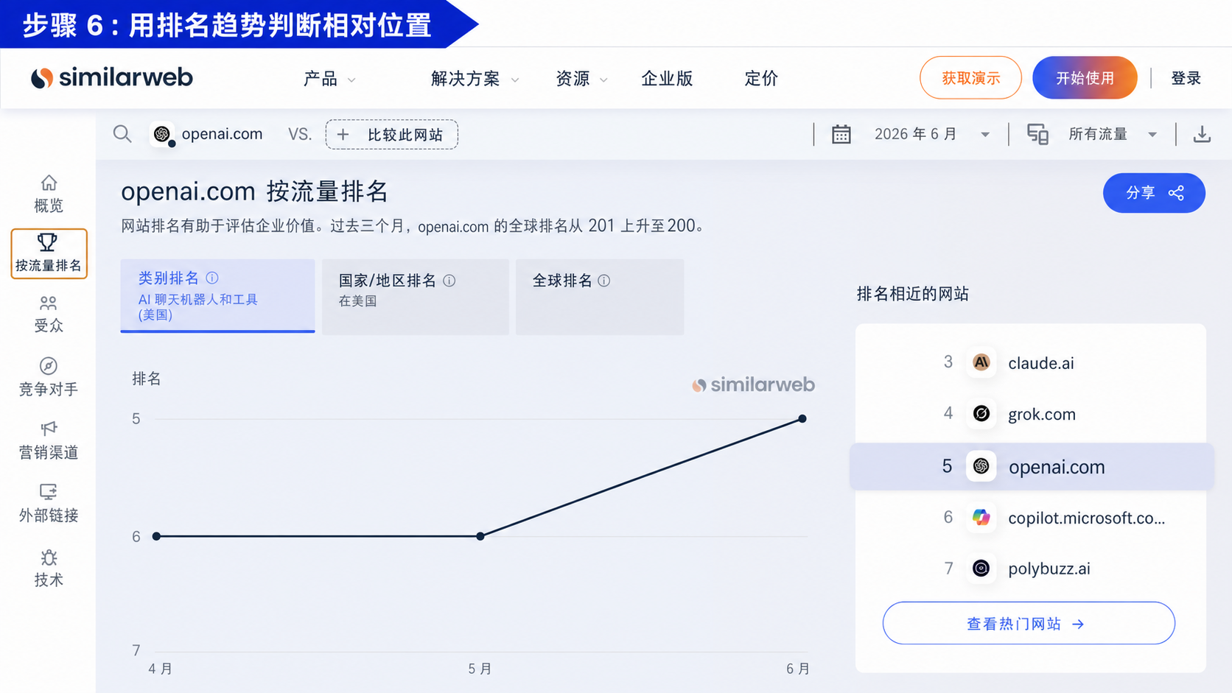Click the heading openai.com 按流量排名

coord(254,191)
